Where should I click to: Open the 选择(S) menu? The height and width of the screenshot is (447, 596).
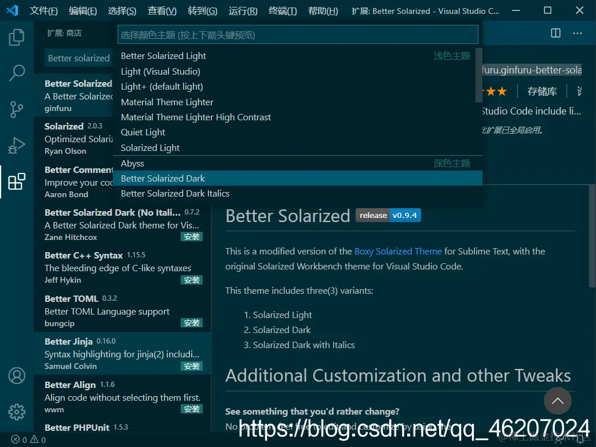pos(122,10)
